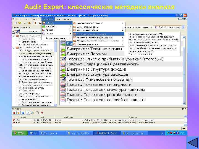Click the Описание column header in log
The image size is (199, 149).
click(133, 117)
